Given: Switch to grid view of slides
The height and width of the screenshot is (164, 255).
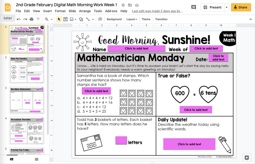Looking at the screenshot, I should 36,159.
